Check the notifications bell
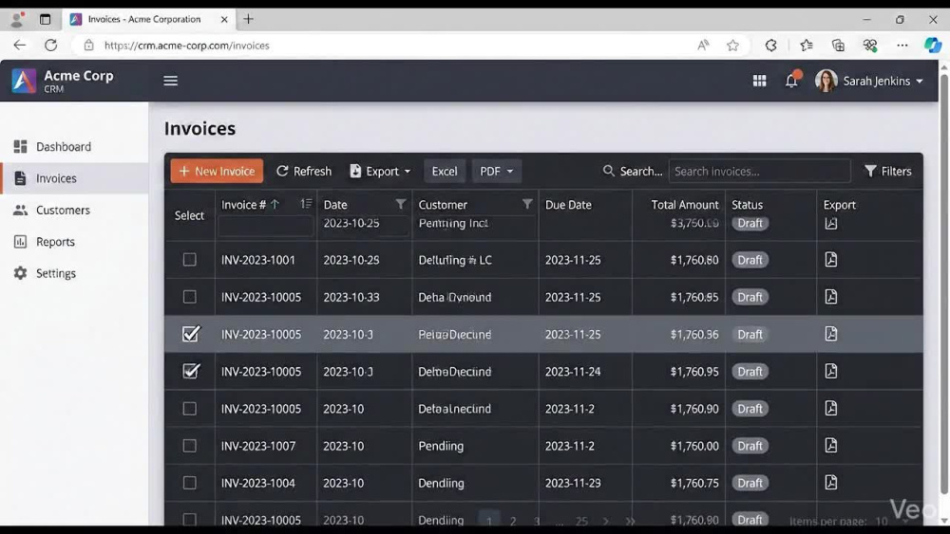 click(x=792, y=81)
